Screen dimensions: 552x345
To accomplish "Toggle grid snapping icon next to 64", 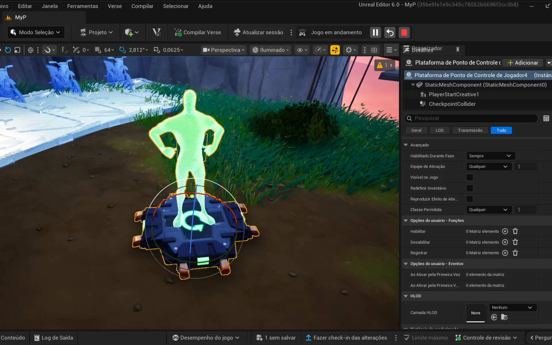I will tap(98, 50).
